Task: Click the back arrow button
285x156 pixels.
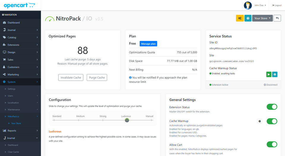Action: (x=277, y=18)
